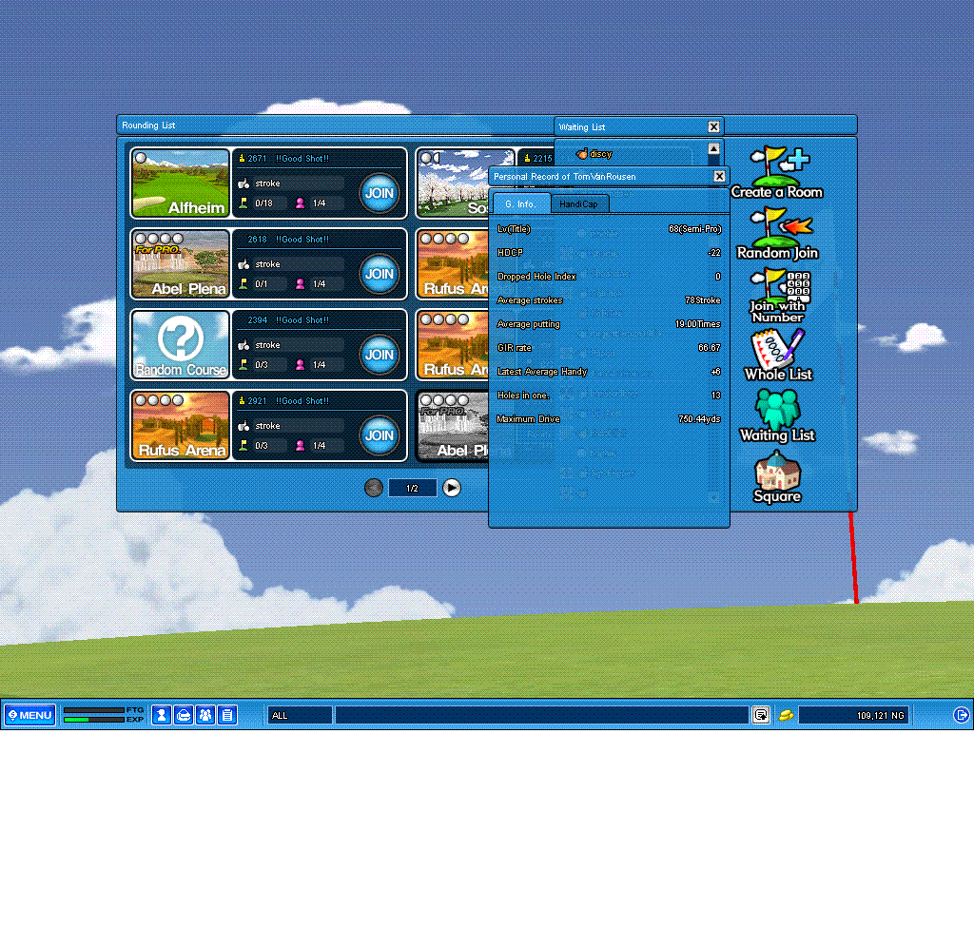Open the clipboard icon in bottom bar
Image resolution: width=974 pixels, height=927 pixels.
pyautogui.click(x=227, y=715)
